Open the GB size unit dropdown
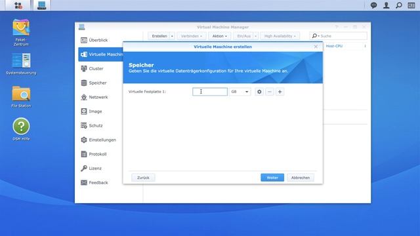 240,92
